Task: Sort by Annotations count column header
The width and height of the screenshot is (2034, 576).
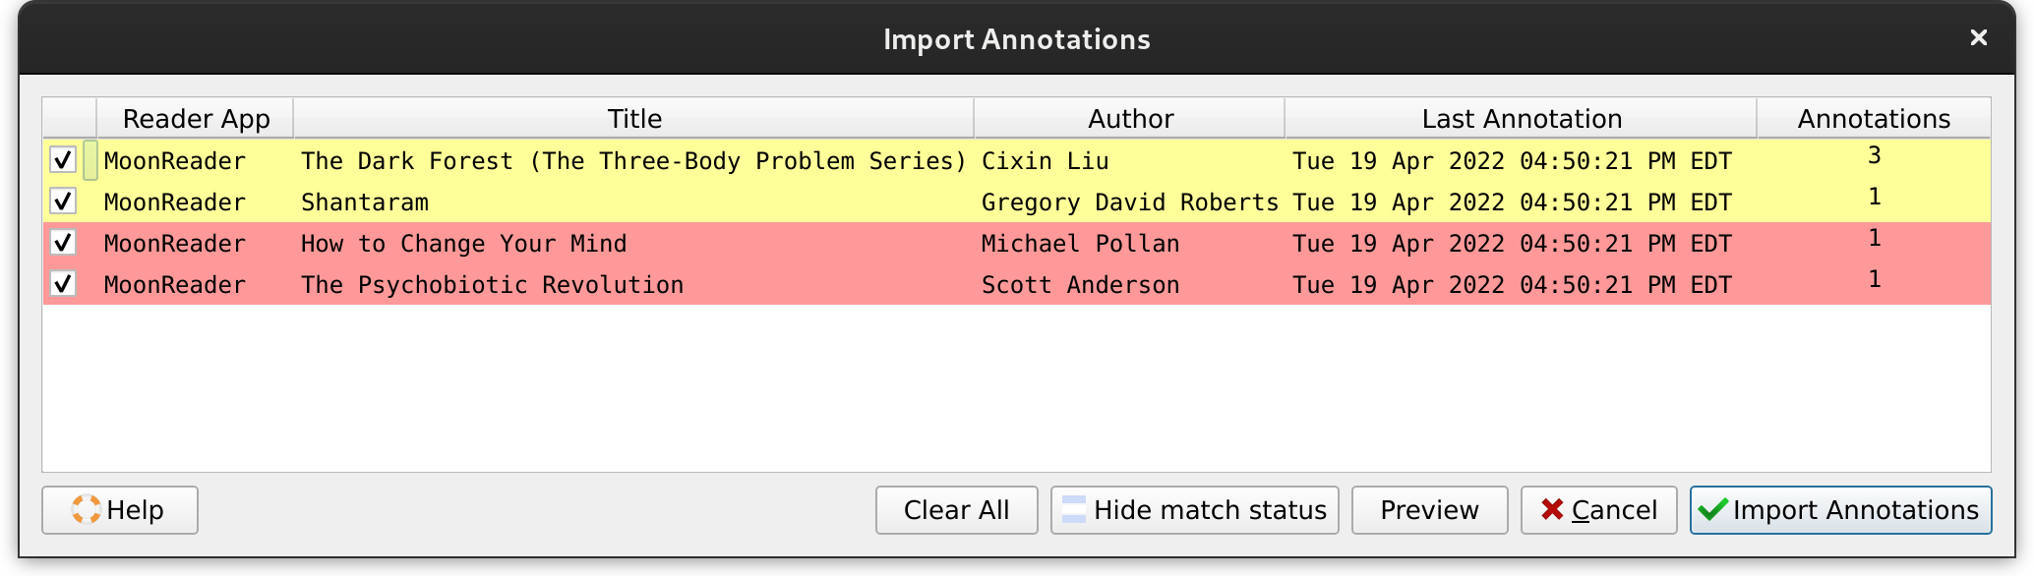Action: point(1874,119)
